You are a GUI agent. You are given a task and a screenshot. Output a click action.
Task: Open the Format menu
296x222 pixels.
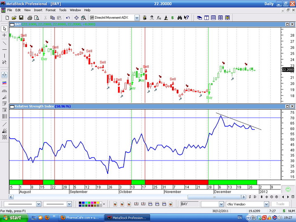click(50, 10)
